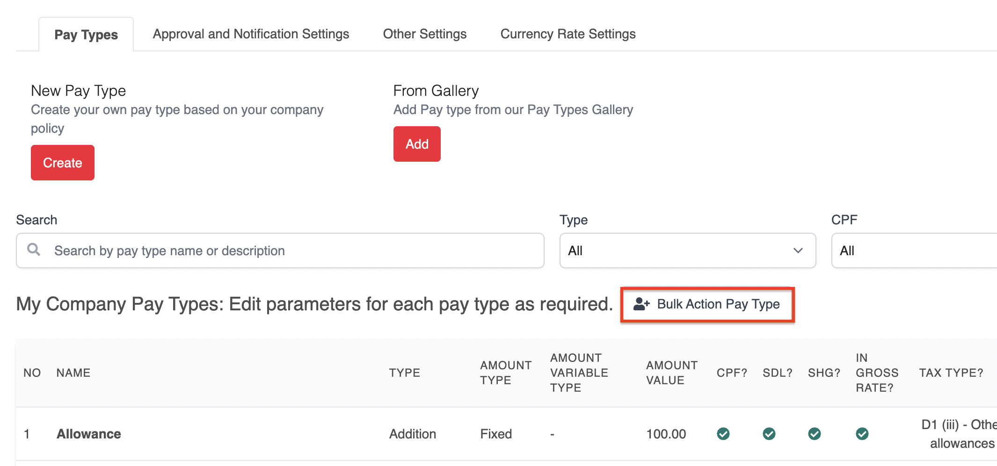997x466 pixels.
Task: Click the Bulk Action user-plus icon
Action: click(641, 304)
